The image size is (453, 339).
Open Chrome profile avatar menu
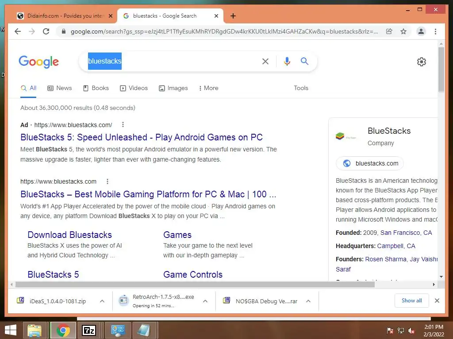point(421,31)
